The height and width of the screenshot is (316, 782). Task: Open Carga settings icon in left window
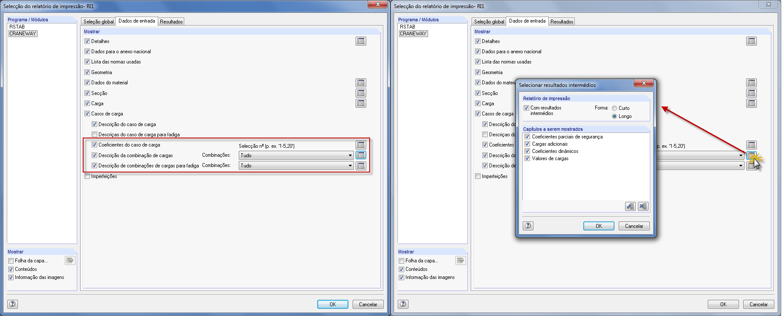[x=361, y=103]
